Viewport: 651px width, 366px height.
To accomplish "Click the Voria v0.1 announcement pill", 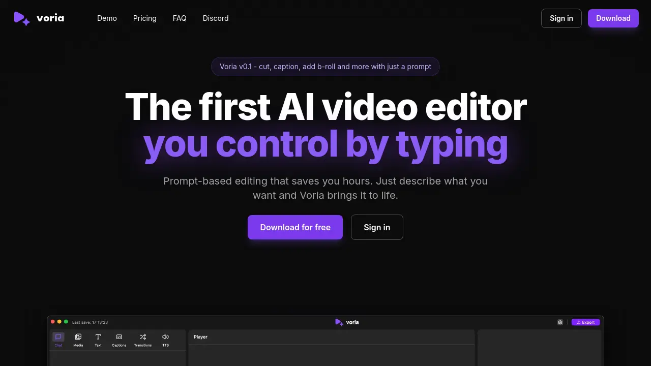I will (x=325, y=67).
